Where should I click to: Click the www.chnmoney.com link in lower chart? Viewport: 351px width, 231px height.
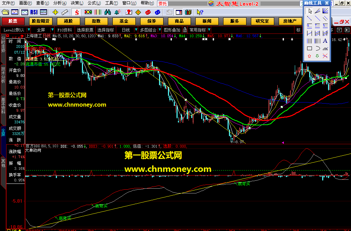tap(168, 169)
